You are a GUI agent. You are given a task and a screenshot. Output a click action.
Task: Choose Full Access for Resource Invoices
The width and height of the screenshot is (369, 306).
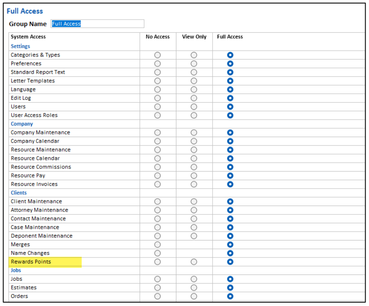230,184
